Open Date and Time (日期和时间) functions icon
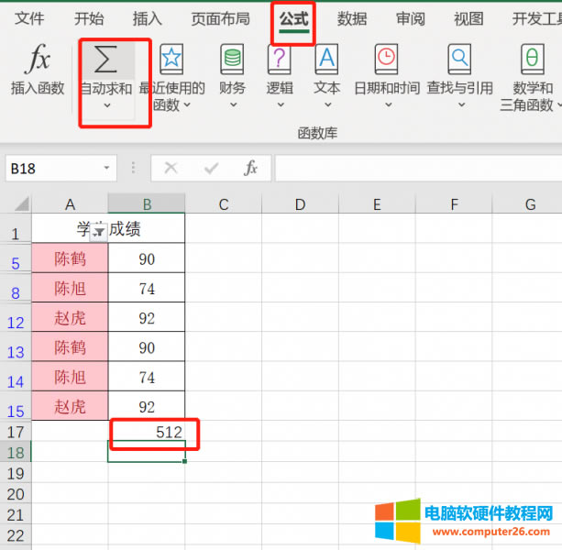This screenshot has height=550, width=562. click(x=386, y=59)
